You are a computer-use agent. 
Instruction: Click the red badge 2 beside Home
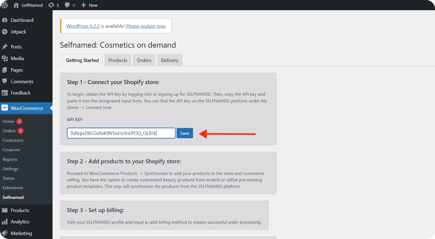19,121
